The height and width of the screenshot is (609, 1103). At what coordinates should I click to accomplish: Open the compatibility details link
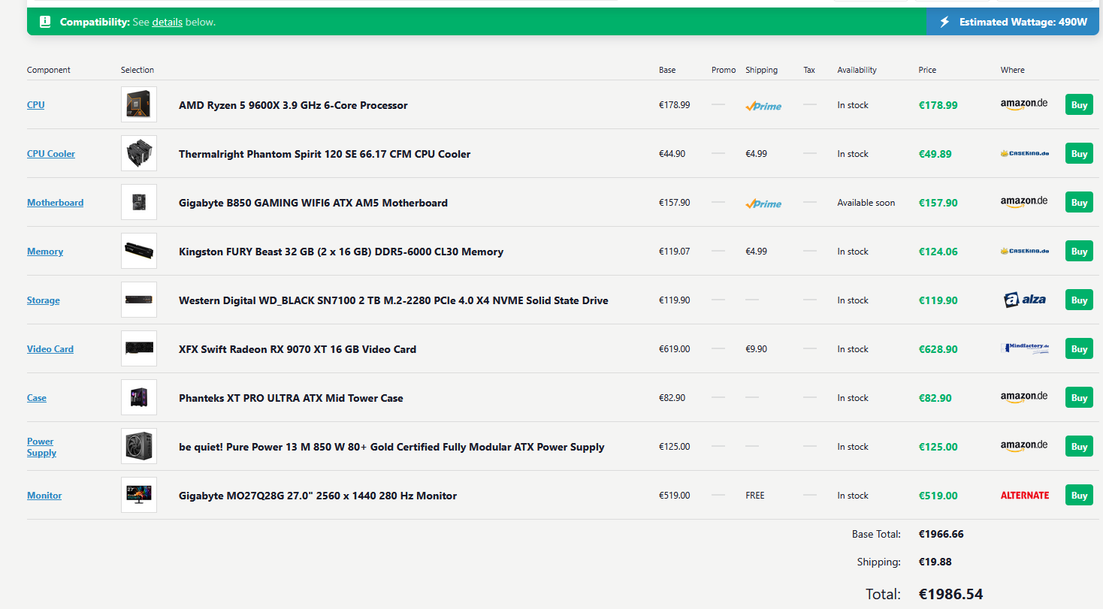(x=168, y=23)
